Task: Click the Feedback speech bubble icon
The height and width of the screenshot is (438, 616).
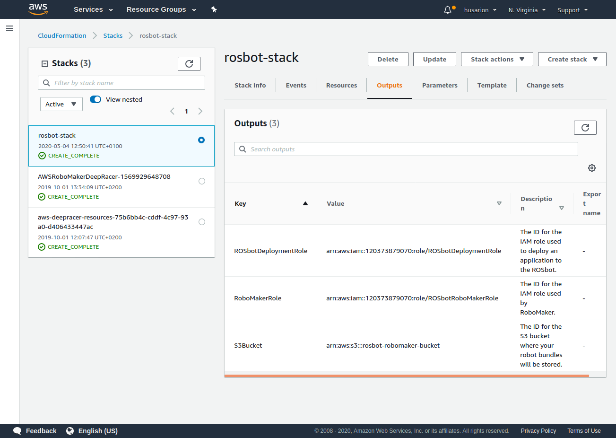Action: tap(17, 431)
